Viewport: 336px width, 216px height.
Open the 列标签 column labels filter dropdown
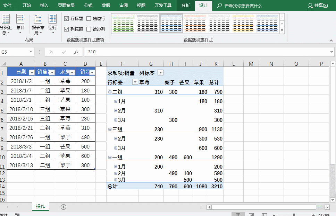click(160, 73)
